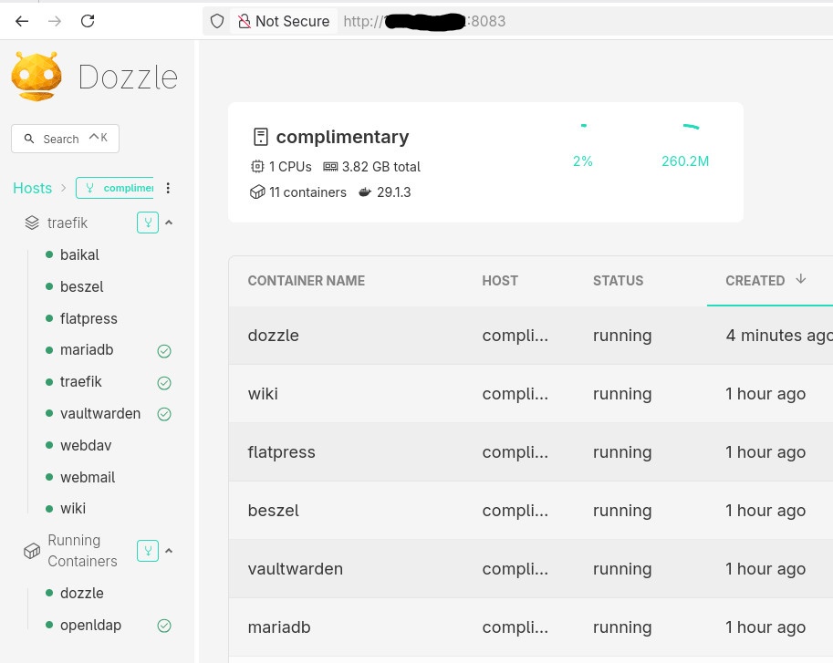
Task: Click the health check mark beside vaultwarden
Action: 164,414
